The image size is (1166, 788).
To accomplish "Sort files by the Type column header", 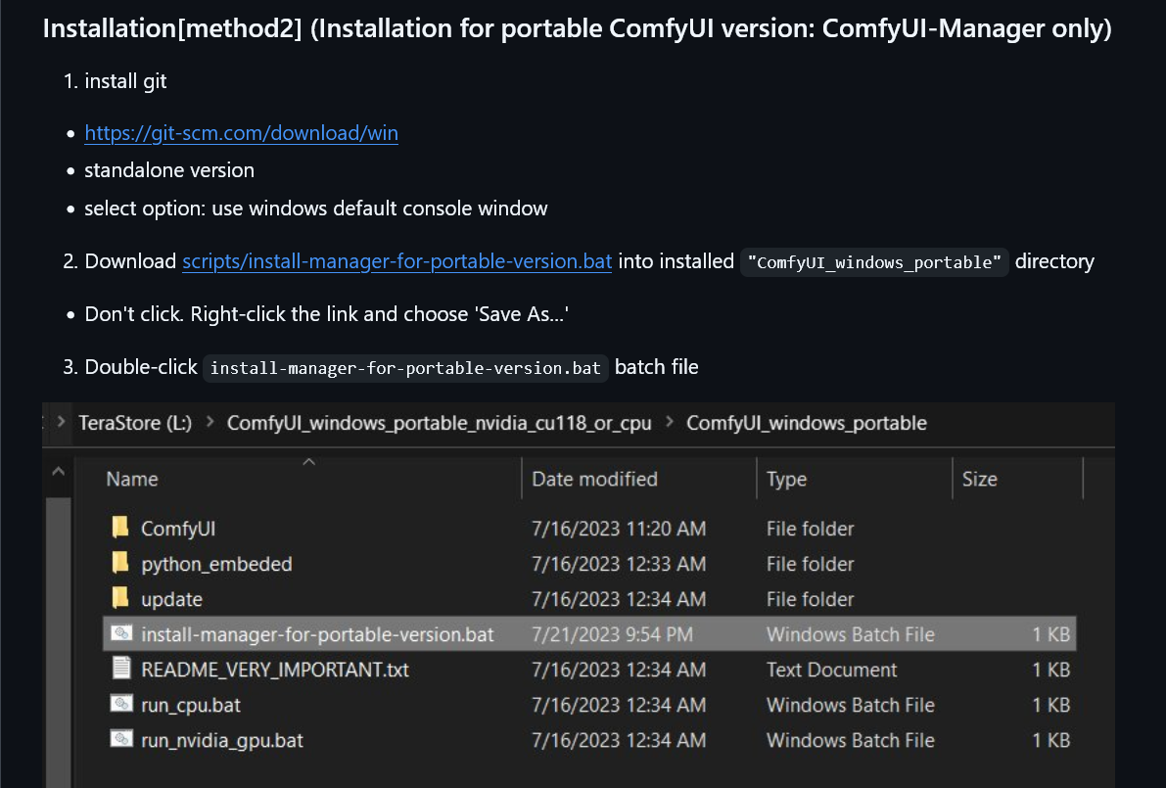I will (x=786, y=479).
